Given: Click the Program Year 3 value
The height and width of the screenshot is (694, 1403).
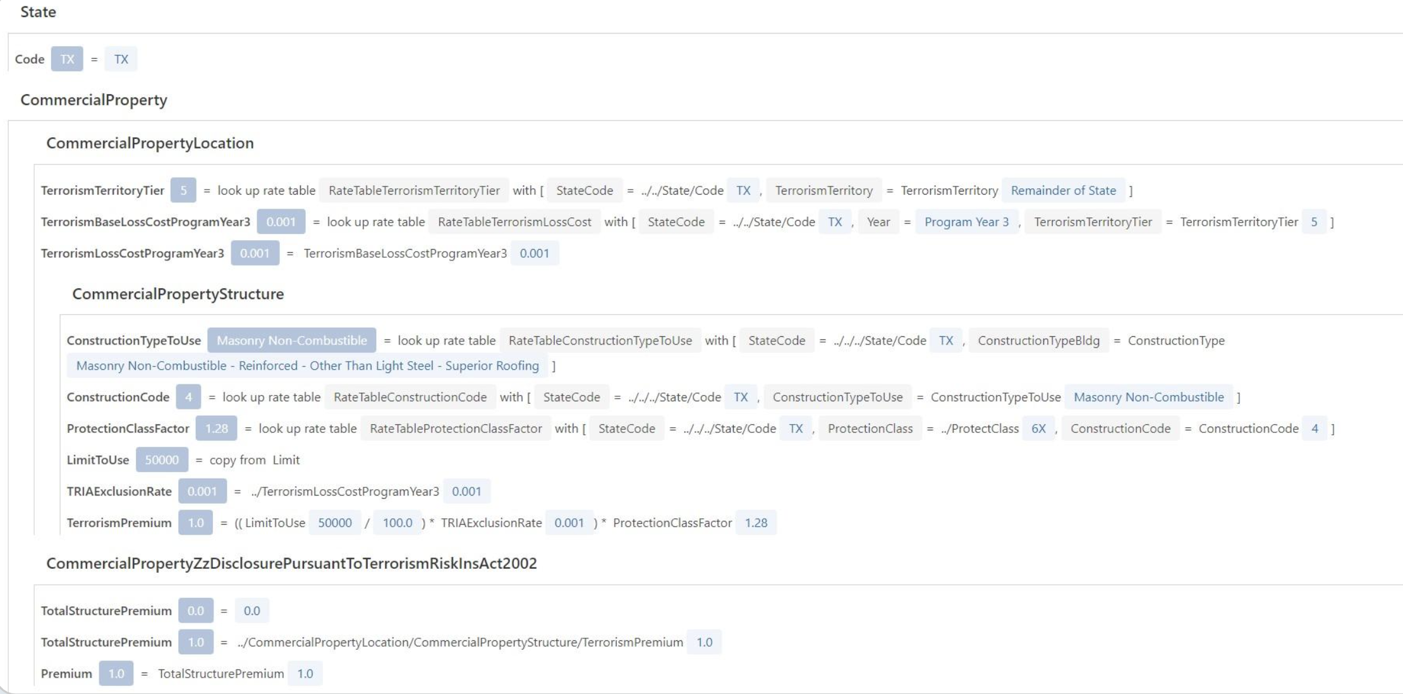Looking at the screenshot, I should (x=966, y=222).
